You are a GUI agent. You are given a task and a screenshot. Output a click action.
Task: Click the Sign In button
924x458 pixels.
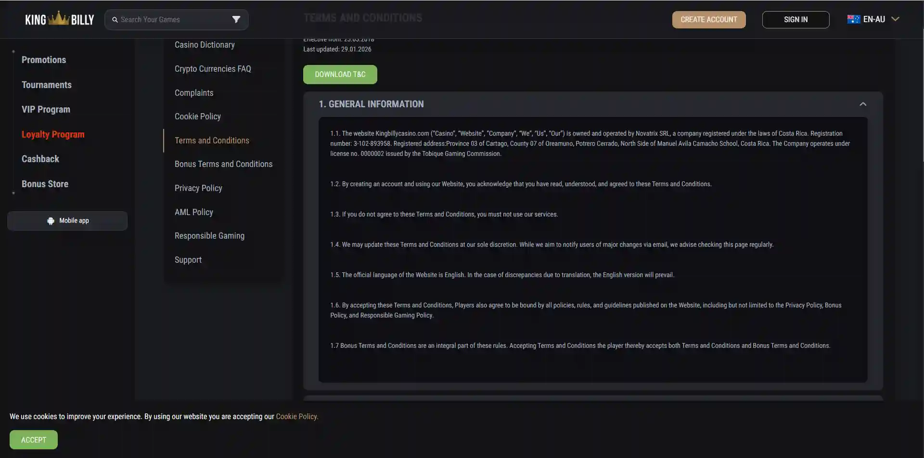[796, 20]
